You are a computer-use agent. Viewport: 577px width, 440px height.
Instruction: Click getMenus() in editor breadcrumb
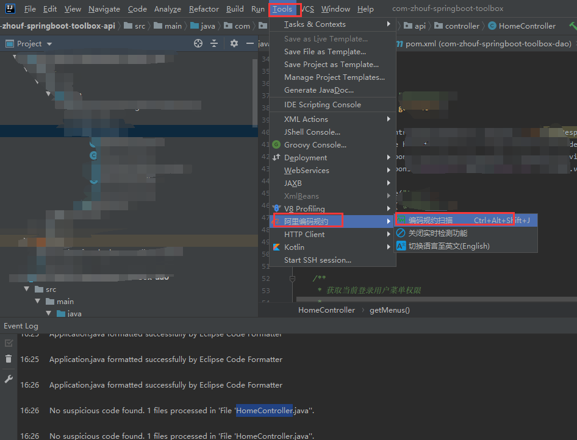(x=389, y=310)
